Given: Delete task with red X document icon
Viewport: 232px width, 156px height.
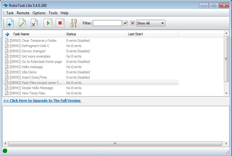Looking at the screenshot, I should 34,23.
